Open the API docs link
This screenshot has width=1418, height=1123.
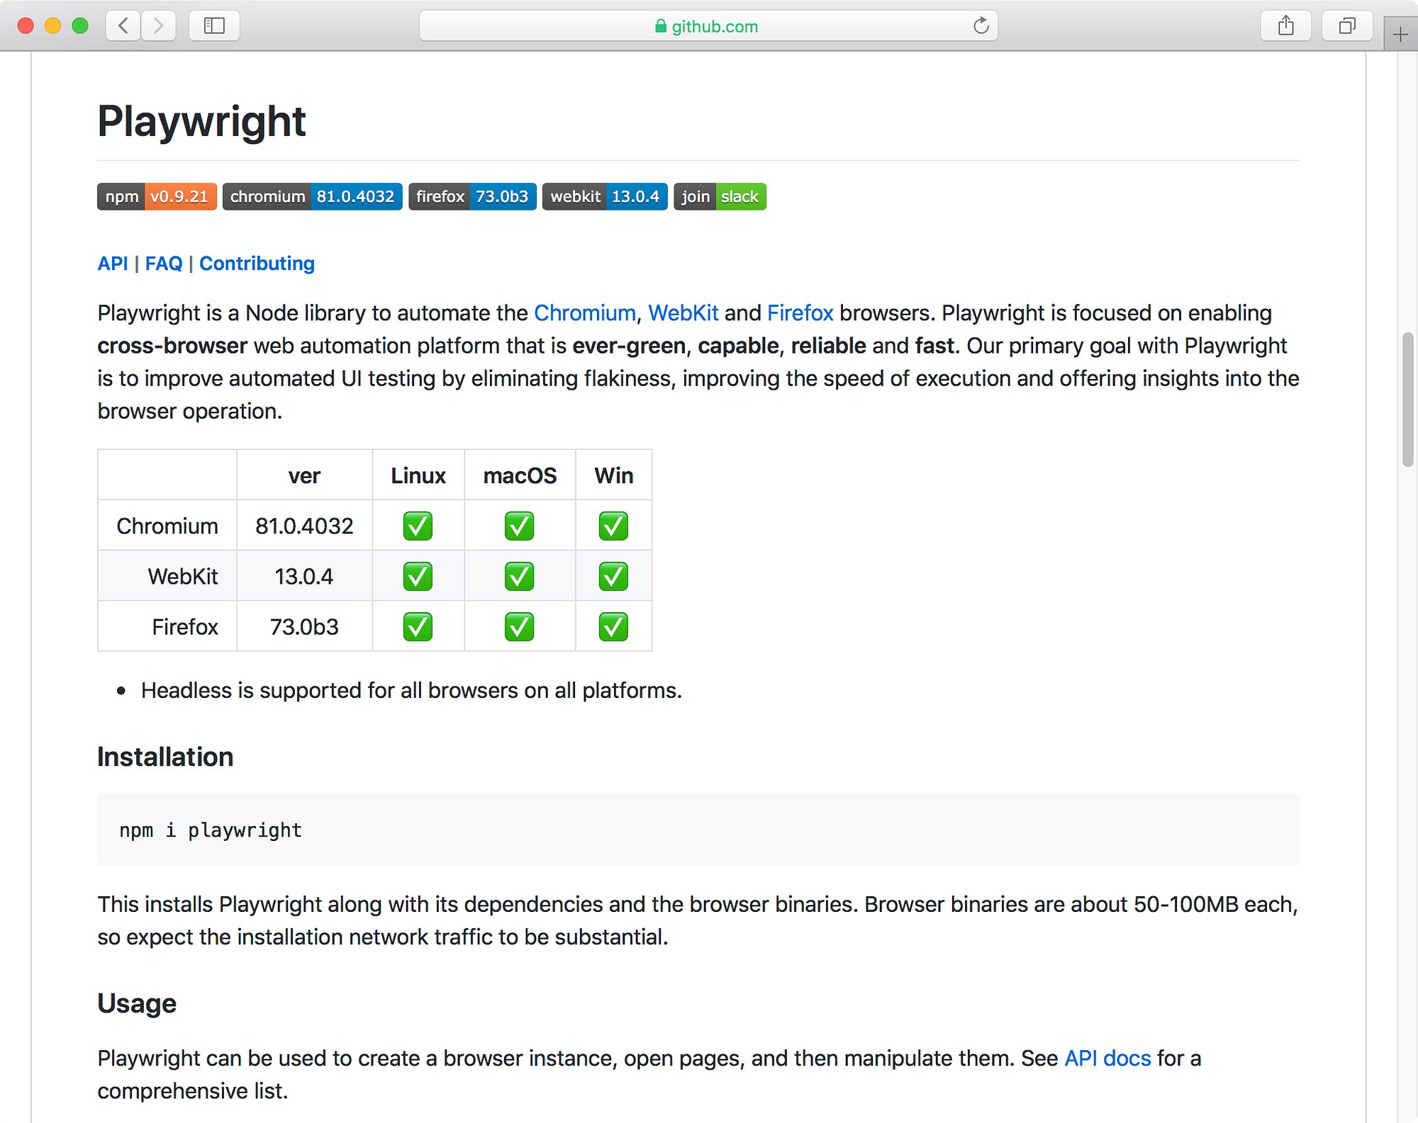(x=1107, y=1059)
